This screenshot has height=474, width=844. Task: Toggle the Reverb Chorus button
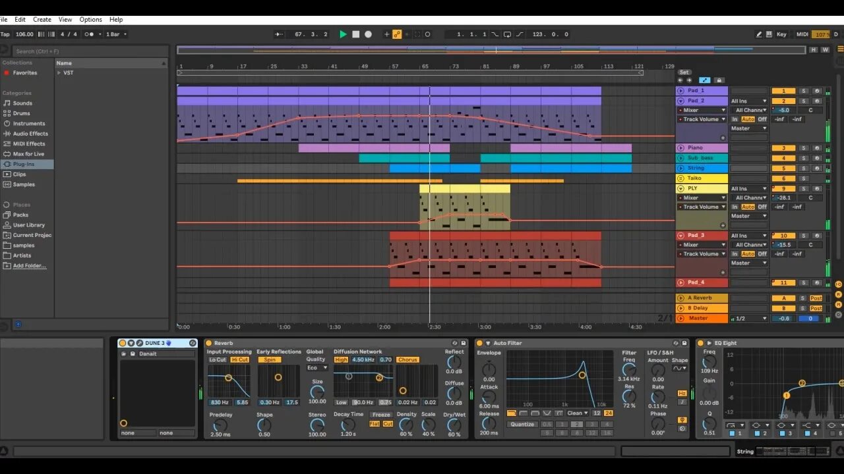tap(407, 360)
